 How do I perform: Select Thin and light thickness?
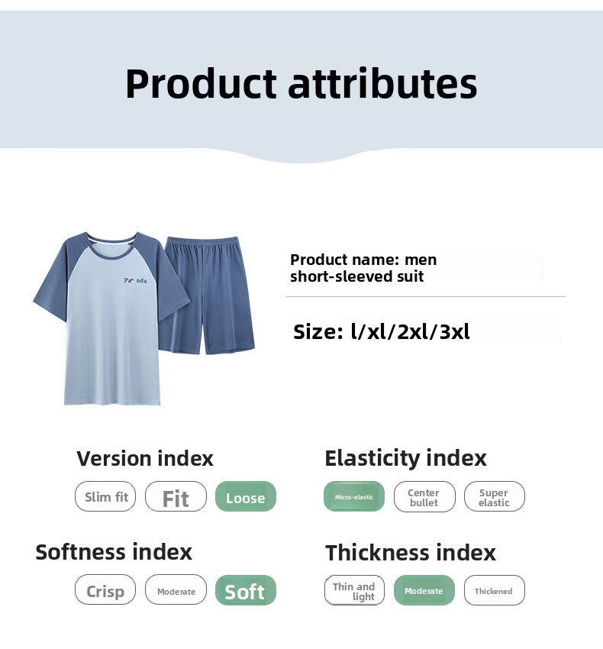[x=354, y=590]
